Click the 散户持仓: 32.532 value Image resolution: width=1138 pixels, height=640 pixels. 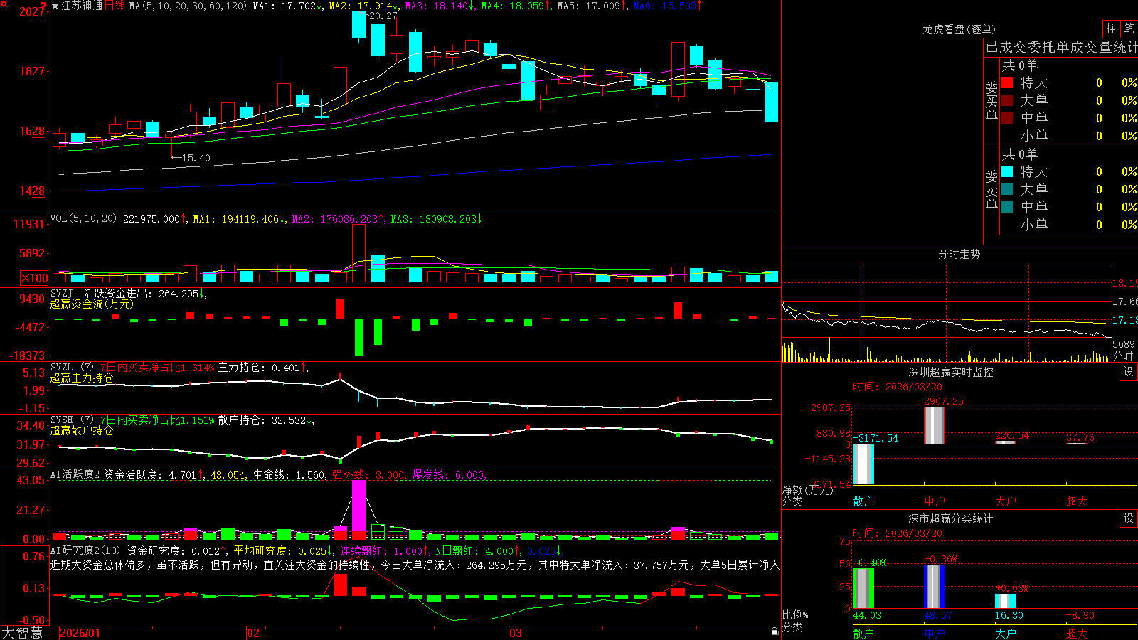click(x=266, y=420)
